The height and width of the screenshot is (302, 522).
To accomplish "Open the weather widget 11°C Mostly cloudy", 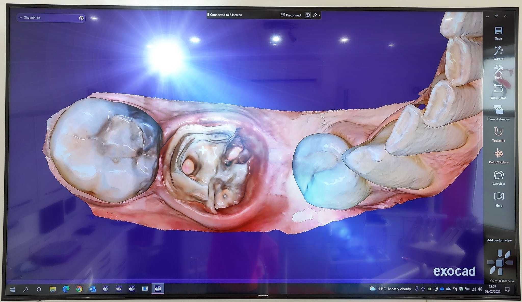I will tap(390, 289).
